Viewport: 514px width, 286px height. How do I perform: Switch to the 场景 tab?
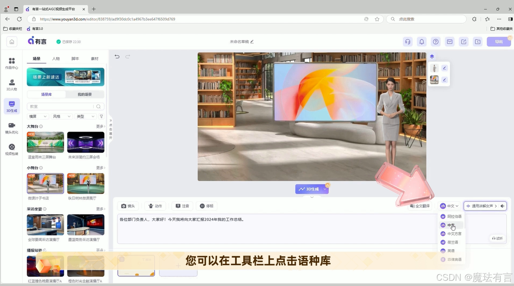(x=37, y=59)
